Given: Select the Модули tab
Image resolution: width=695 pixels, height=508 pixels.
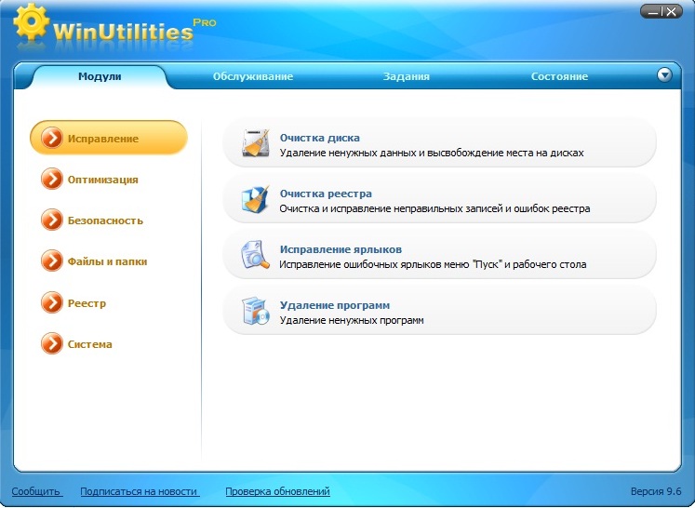Looking at the screenshot, I should [x=100, y=76].
